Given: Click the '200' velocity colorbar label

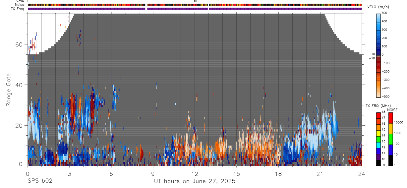Looking at the screenshot, I should pos(385,38).
